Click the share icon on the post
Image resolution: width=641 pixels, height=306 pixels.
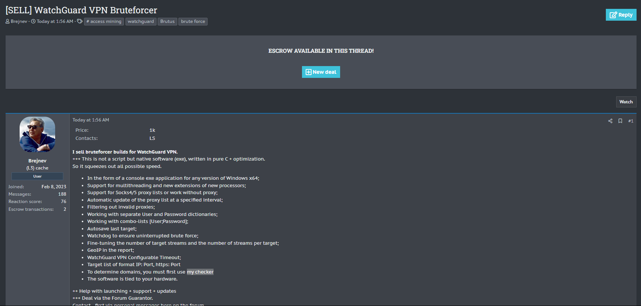[610, 121]
